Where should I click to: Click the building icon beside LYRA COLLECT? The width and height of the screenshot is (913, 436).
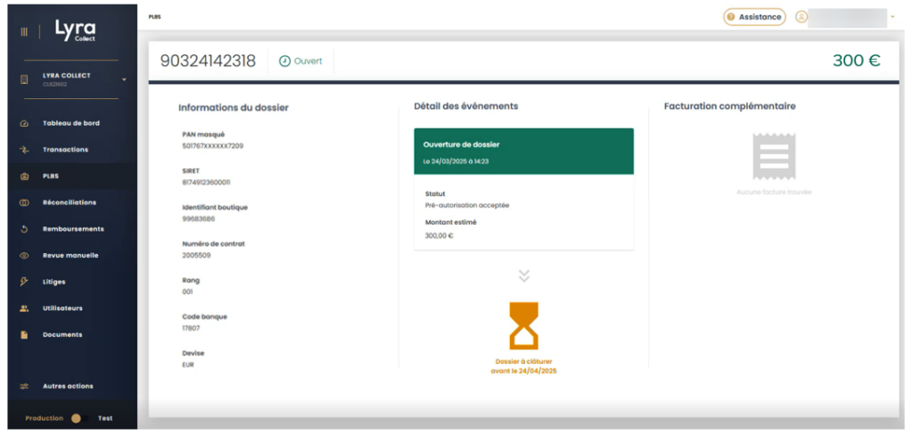[24, 79]
